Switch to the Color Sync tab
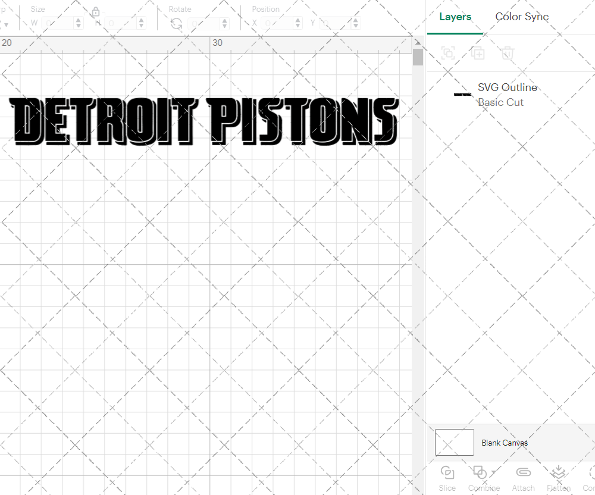 point(522,17)
